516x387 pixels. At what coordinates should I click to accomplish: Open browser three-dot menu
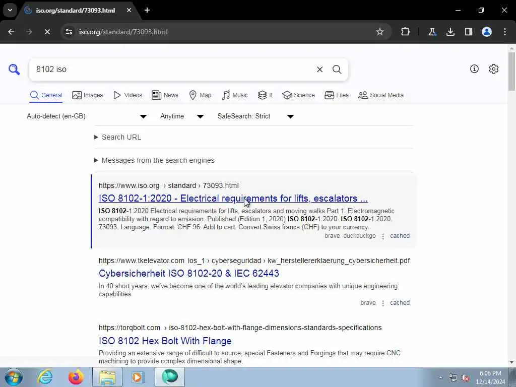click(x=505, y=32)
